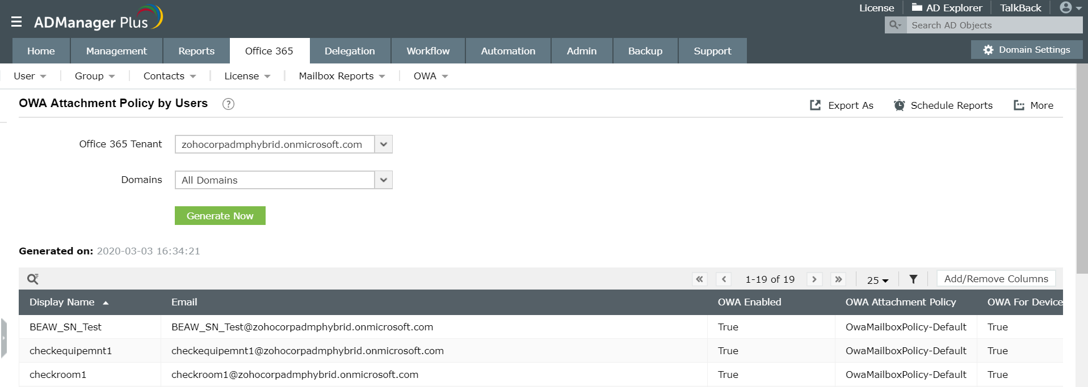This screenshot has height=387, width=1088.
Task: Click Generate Now button
Action: (x=220, y=216)
